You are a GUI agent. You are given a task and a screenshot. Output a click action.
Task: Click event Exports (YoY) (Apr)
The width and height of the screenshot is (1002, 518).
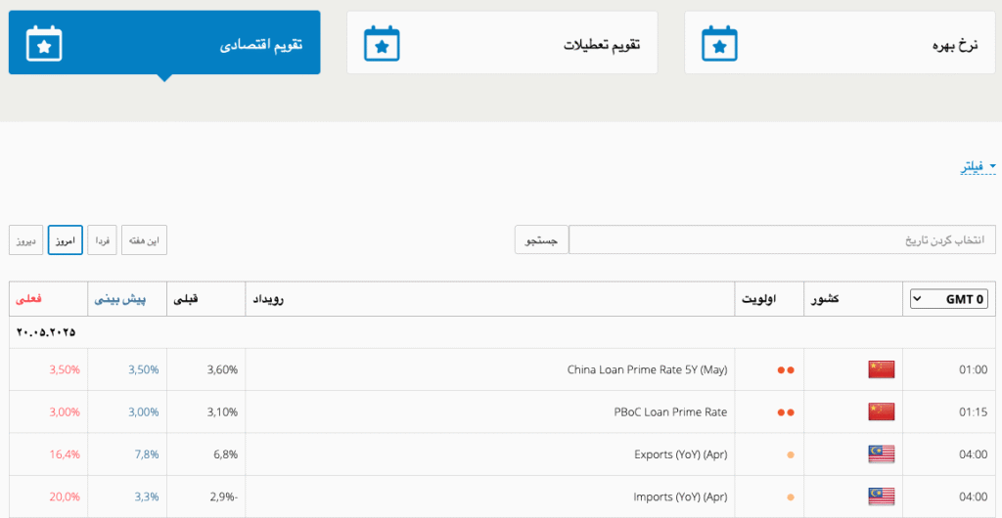pos(681,454)
